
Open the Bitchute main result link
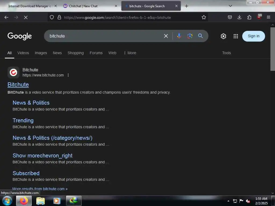(x=18, y=84)
